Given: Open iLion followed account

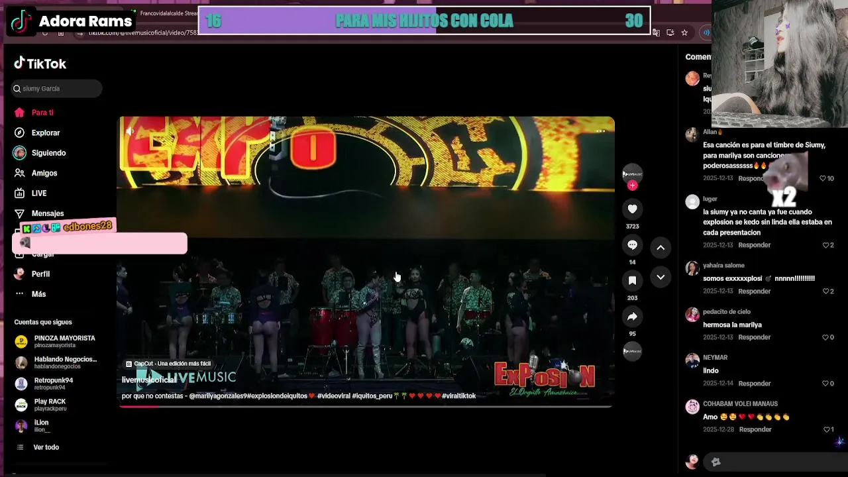Looking at the screenshot, I should [x=33, y=426].
